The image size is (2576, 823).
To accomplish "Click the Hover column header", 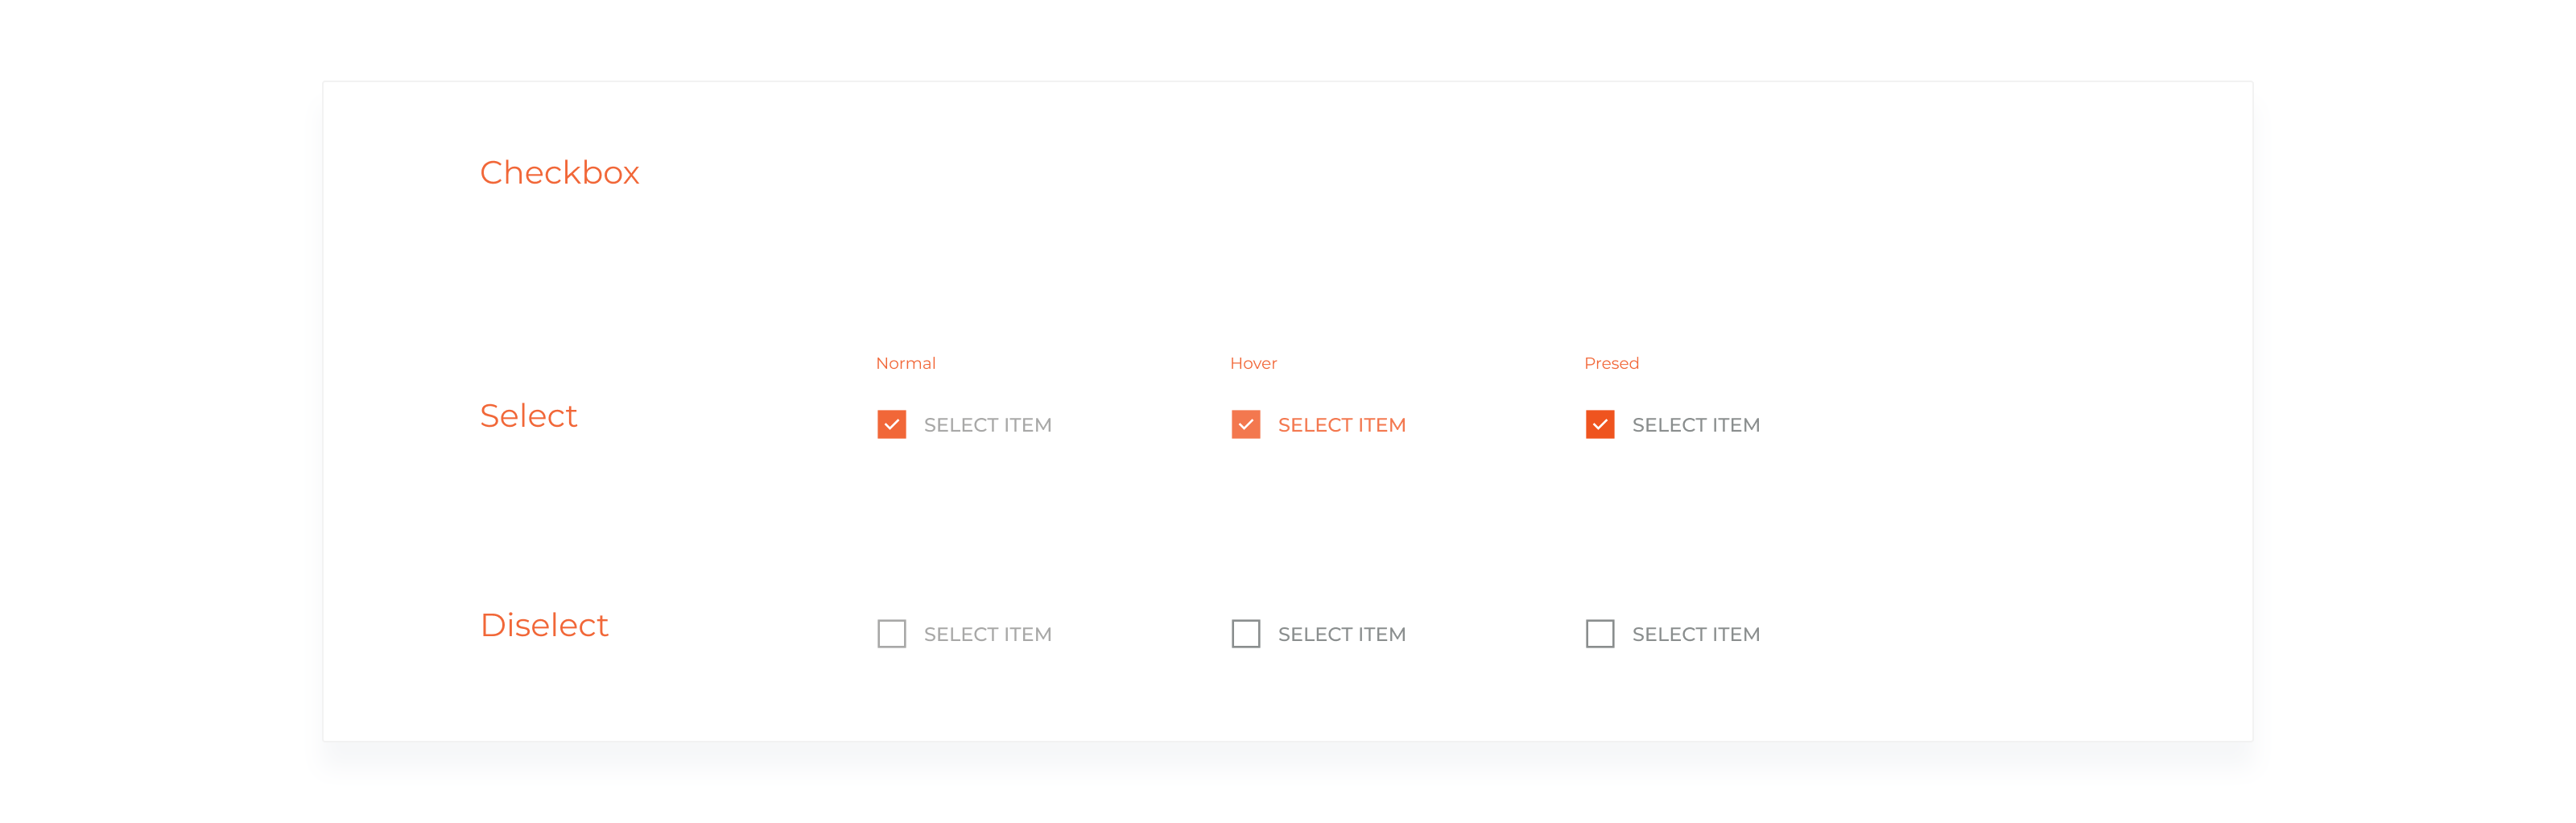I will point(1253,363).
